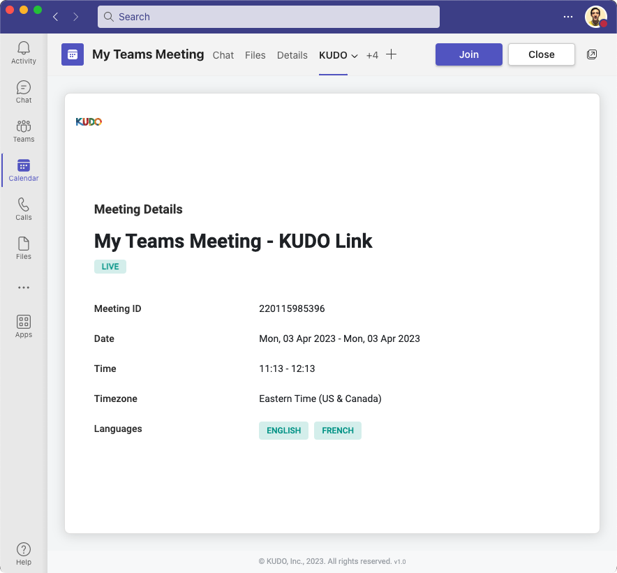Switch to the Files tab of the meeting
617x573 pixels.
(x=255, y=55)
